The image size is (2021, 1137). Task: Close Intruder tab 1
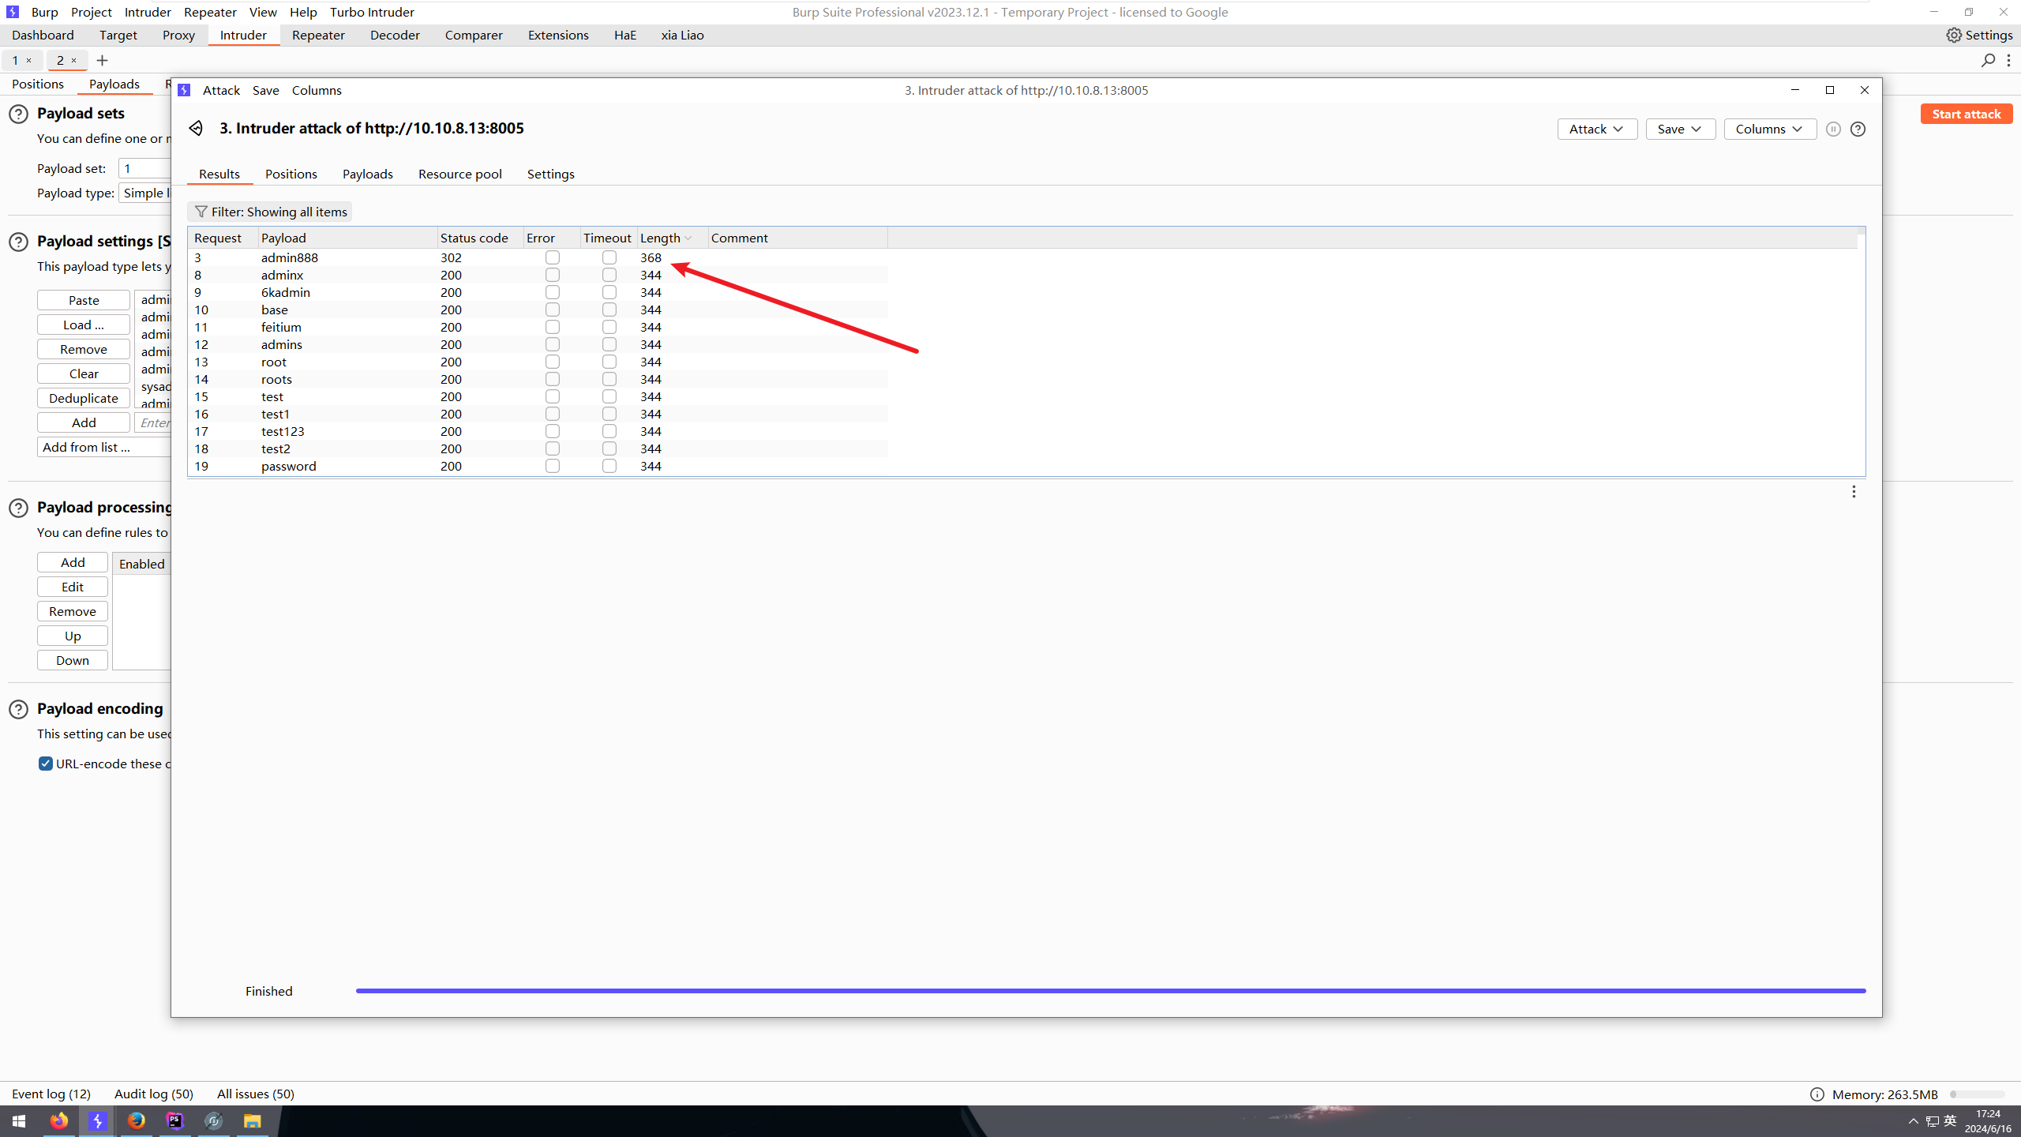coord(29,60)
